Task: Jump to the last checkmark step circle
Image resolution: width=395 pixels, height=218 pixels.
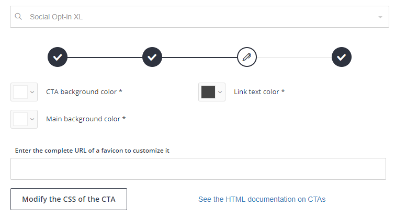Action: [x=342, y=57]
